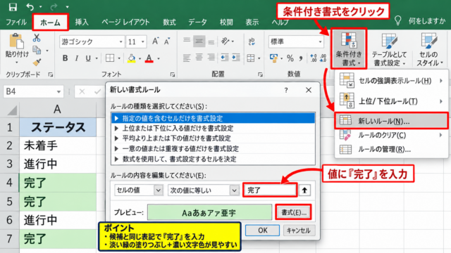This screenshot has width=451, height=253.
Task: Click Decrease Decimal icon
Action: coord(323,58)
